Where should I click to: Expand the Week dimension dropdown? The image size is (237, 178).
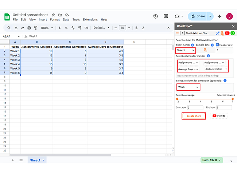tap(188, 87)
